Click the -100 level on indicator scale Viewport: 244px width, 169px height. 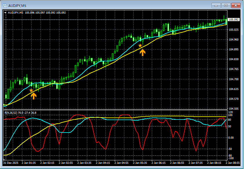pyautogui.click(x=231, y=158)
